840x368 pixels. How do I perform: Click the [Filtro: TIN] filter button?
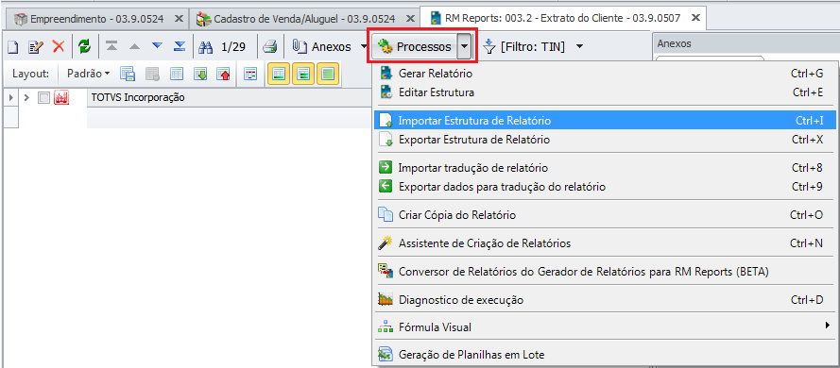click(523, 47)
